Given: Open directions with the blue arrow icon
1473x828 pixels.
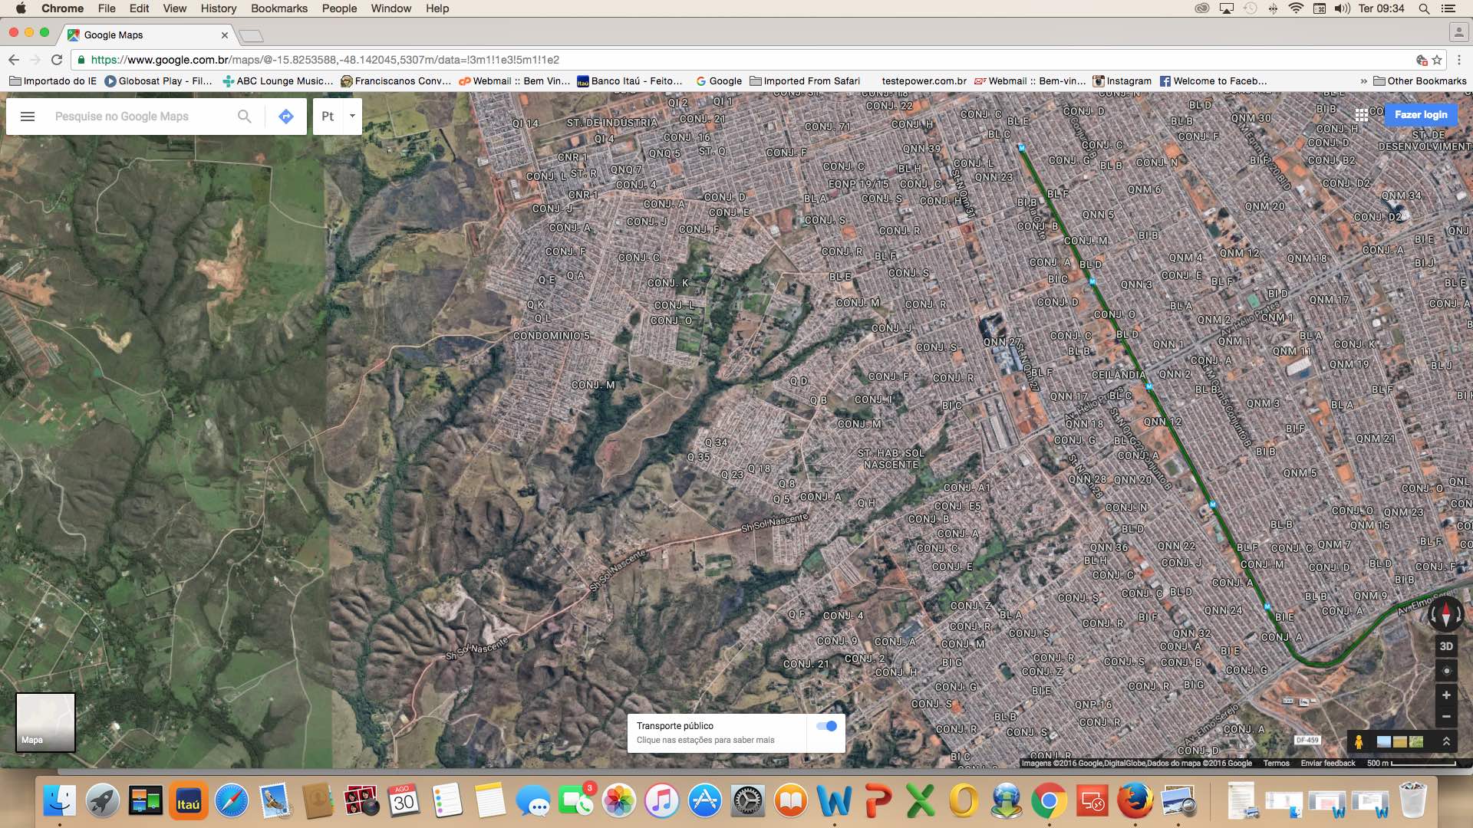Looking at the screenshot, I should pos(286,117).
